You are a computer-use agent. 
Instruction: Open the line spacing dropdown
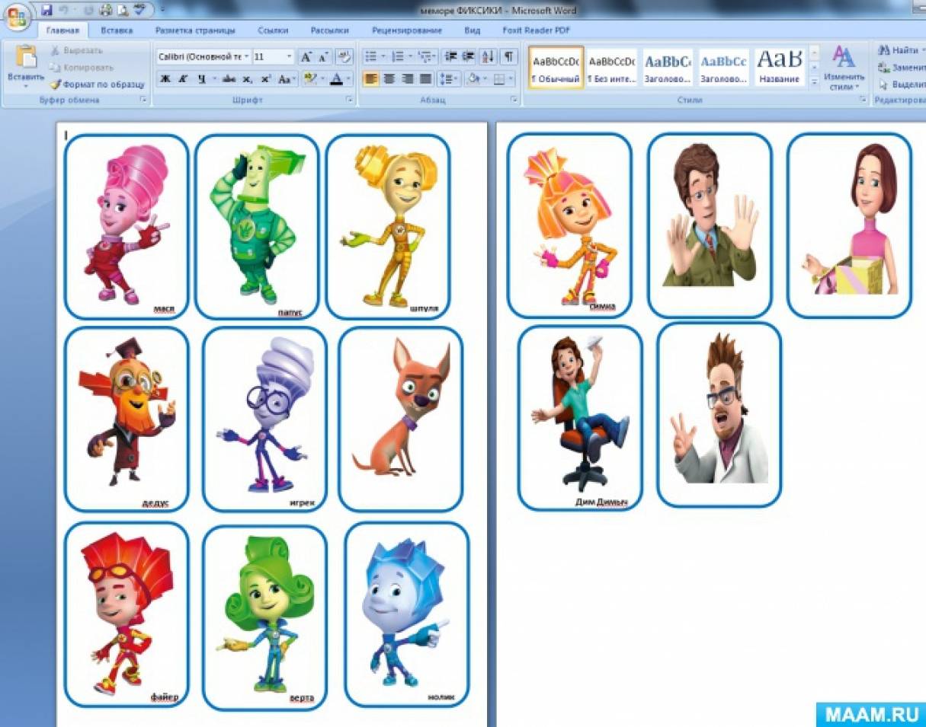pyautogui.click(x=450, y=78)
